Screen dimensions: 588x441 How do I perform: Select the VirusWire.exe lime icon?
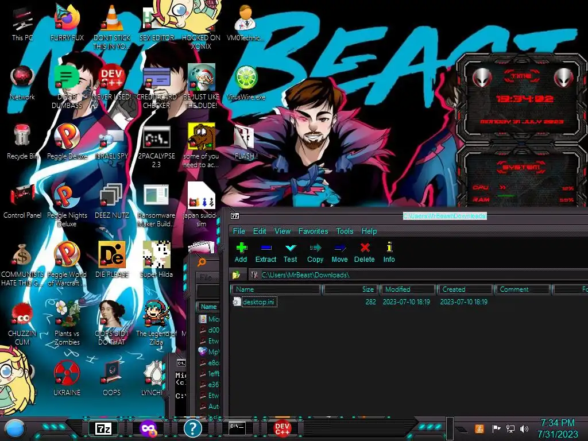(246, 83)
